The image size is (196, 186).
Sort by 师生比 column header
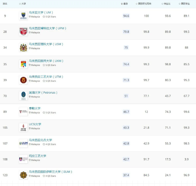[166, 4]
